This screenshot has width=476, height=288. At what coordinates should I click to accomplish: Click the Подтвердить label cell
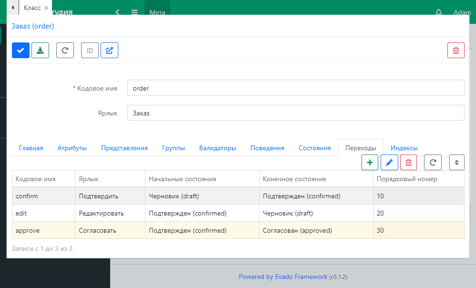(110, 196)
